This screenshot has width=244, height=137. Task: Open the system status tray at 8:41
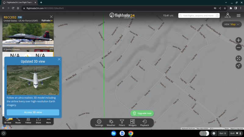235,133
